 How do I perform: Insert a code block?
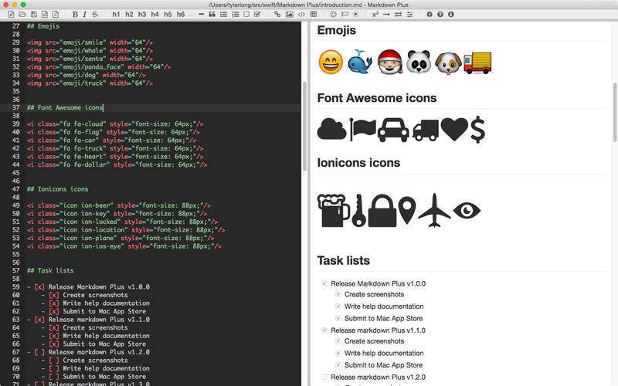[x=301, y=14]
